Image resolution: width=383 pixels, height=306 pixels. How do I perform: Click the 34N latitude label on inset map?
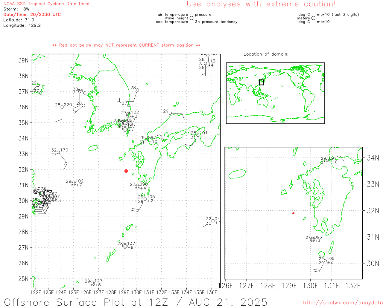pos(373,158)
